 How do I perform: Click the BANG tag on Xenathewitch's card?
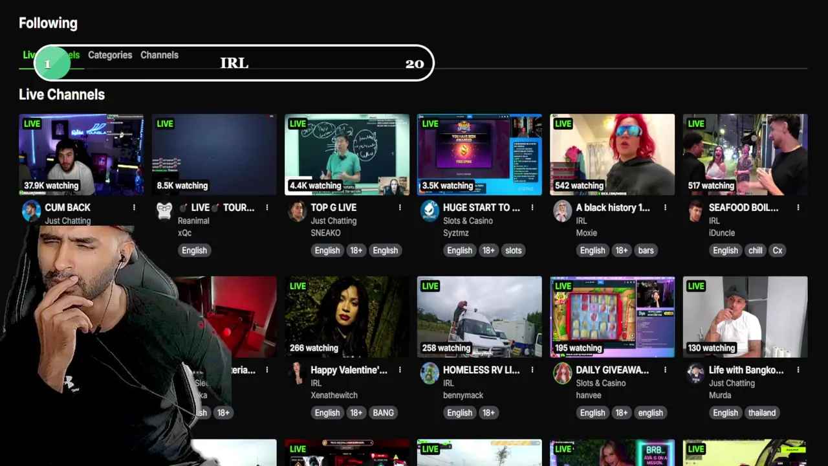tap(383, 413)
